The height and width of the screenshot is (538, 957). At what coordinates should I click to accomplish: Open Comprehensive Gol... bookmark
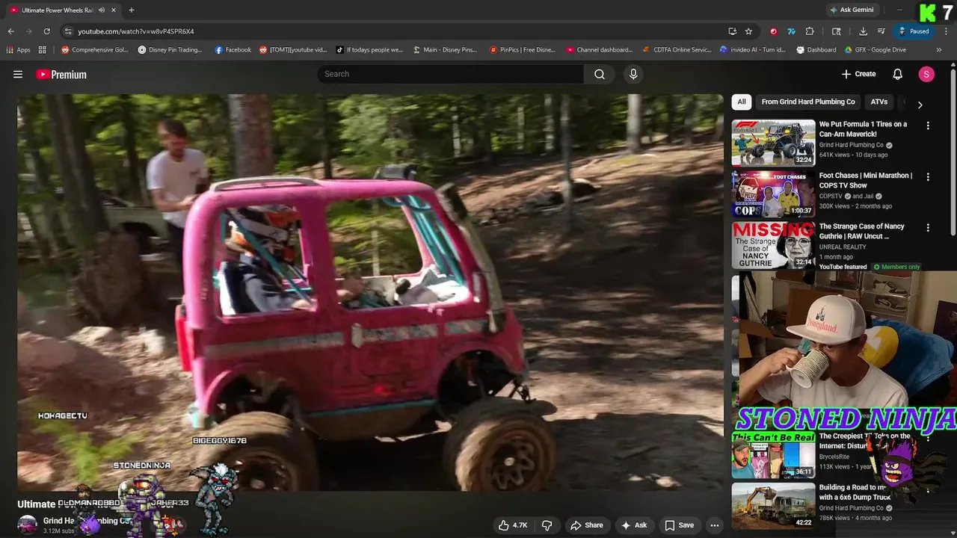(94, 50)
